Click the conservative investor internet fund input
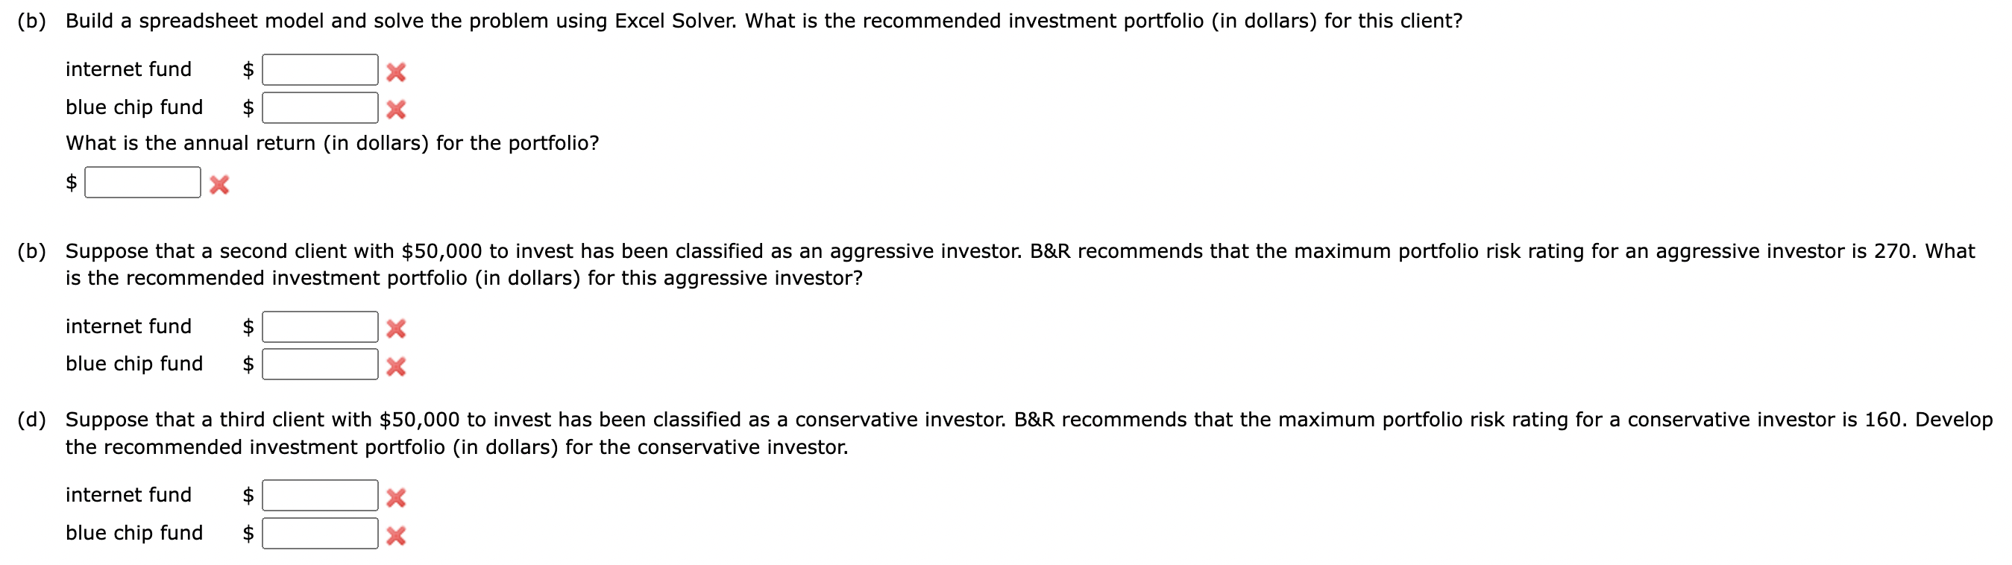The image size is (2012, 565). click(x=320, y=495)
